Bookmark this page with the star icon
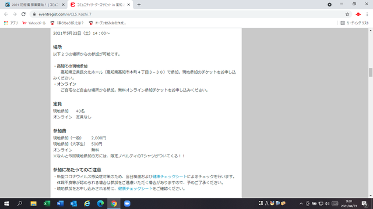 point(347,14)
